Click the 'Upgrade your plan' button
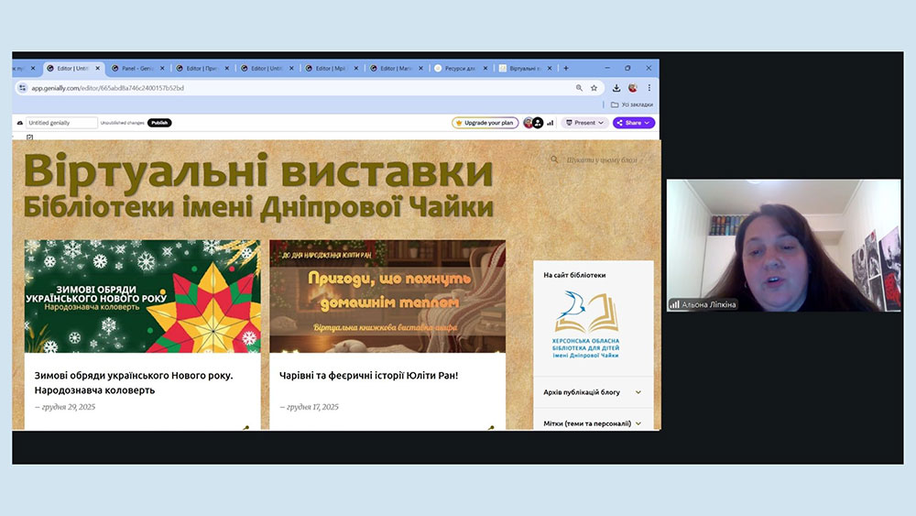This screenshot has width=916, height=516. pos(485,123)
